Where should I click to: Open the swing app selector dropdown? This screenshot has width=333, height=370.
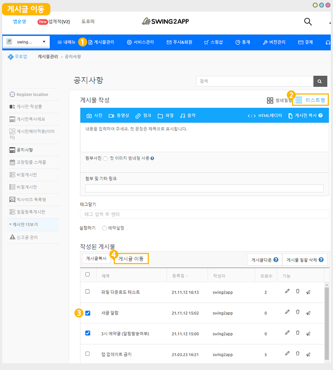click(26, 42)
